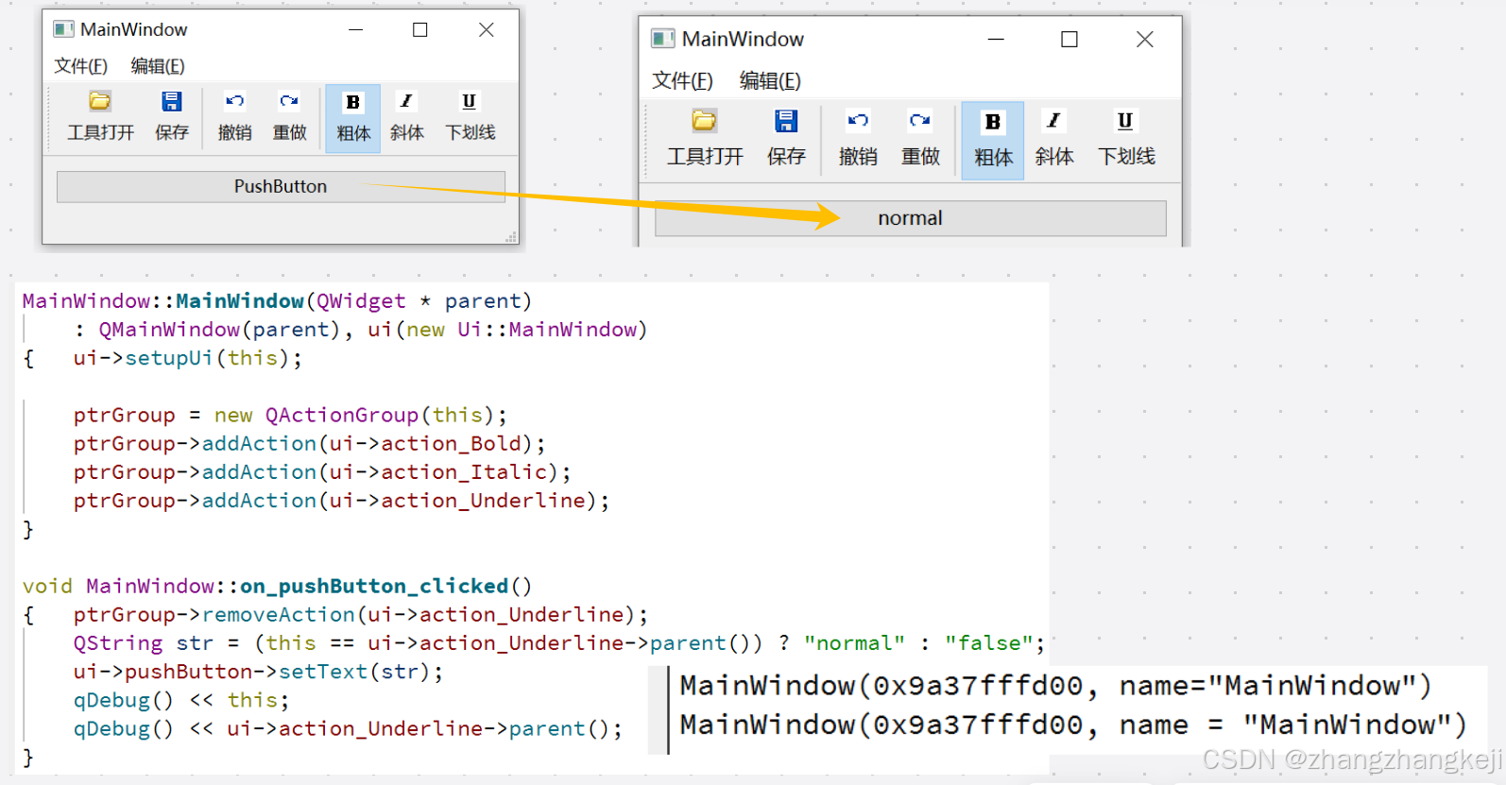
Task: Click the "normal" string literal in code
Action: [854, 642]
